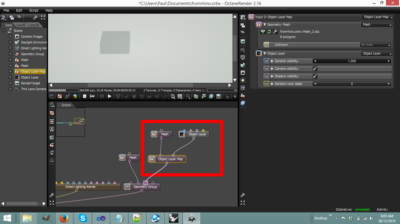Toggle the Camera visibility checkbox

point(315,69)
